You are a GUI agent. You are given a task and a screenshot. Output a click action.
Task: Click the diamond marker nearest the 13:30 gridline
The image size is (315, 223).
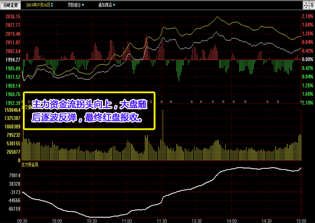(201, 102)
